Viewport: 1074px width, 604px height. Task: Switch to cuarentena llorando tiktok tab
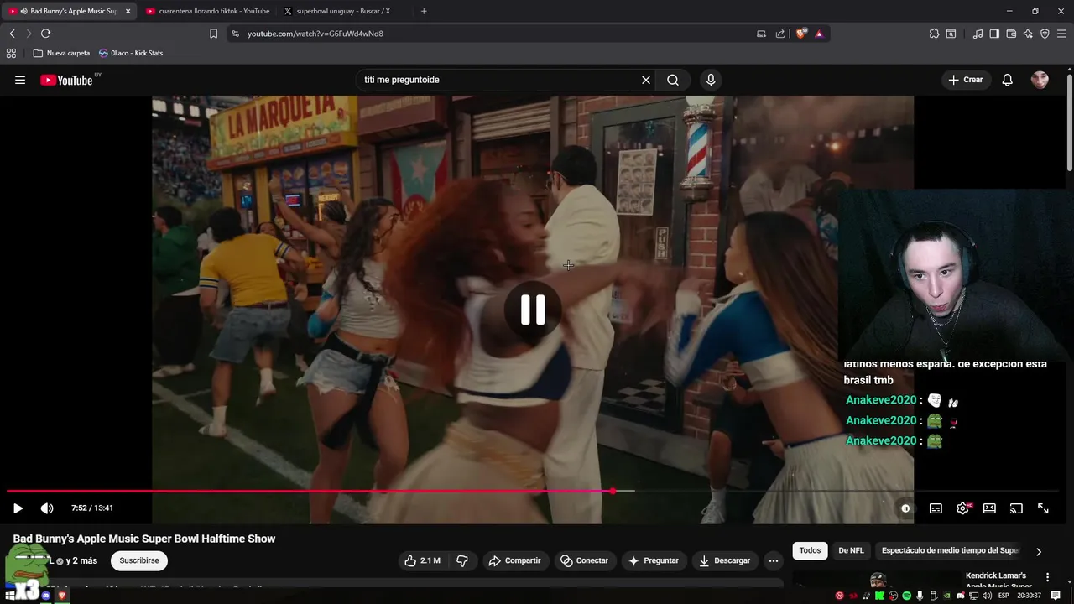(x=207, y=11)
